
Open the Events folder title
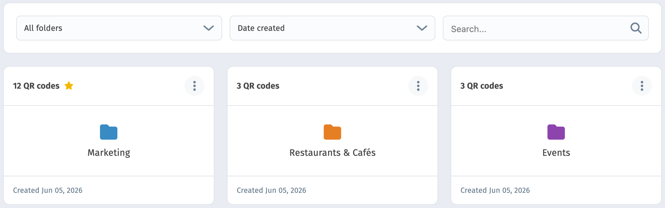tap(556, 153)
